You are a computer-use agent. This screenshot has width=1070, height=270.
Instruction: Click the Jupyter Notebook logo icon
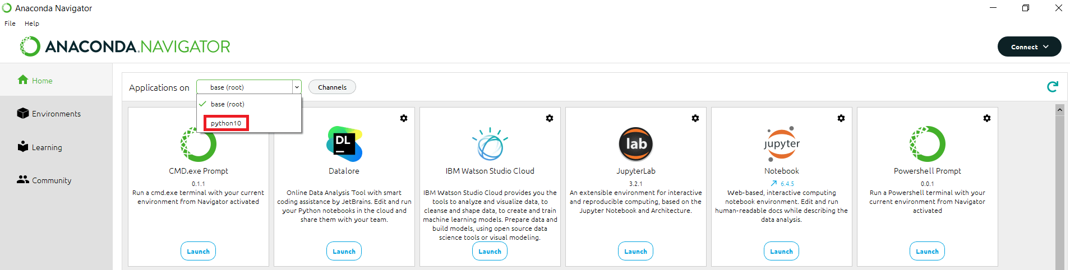[781, 144]
